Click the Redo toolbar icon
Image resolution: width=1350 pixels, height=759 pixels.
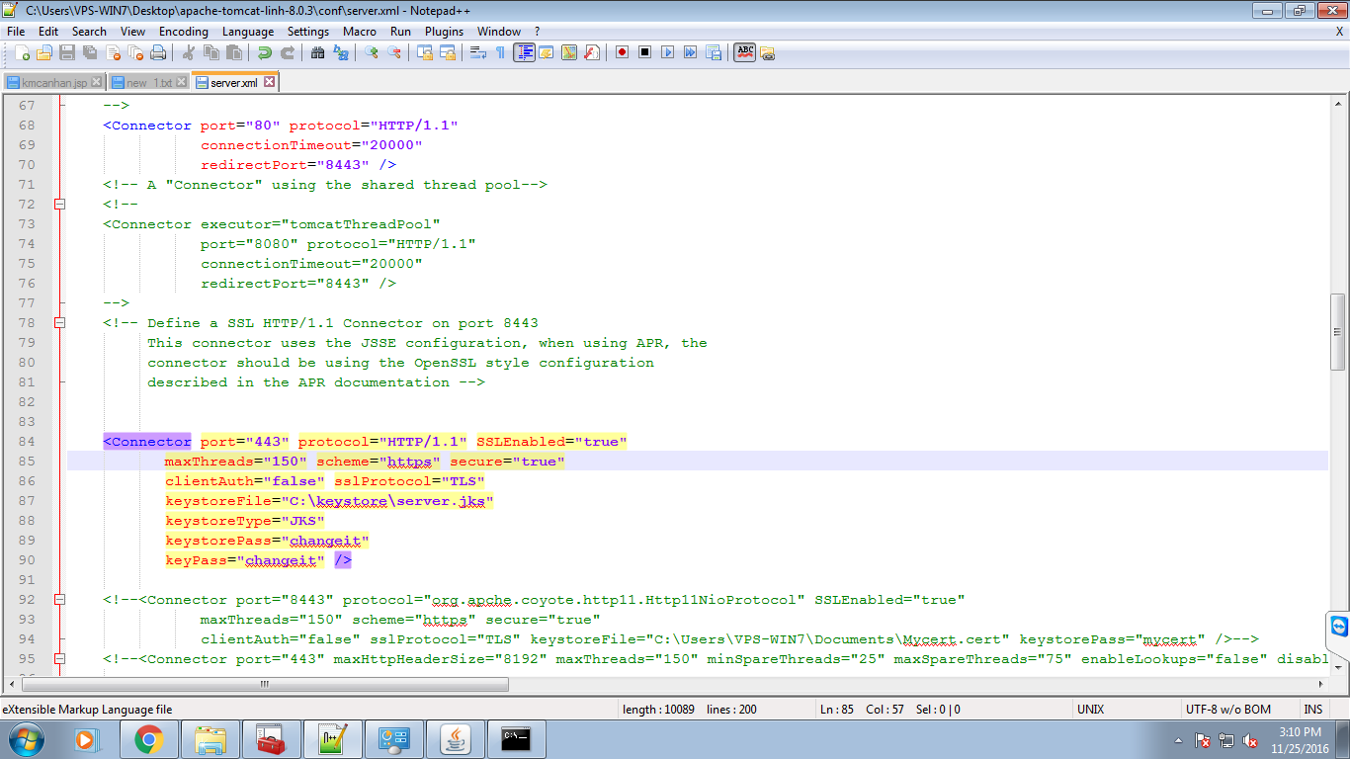point(288,52)
